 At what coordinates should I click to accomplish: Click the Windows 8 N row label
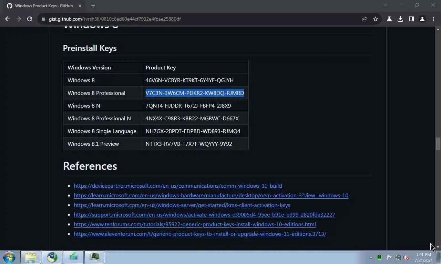[84, 106]
